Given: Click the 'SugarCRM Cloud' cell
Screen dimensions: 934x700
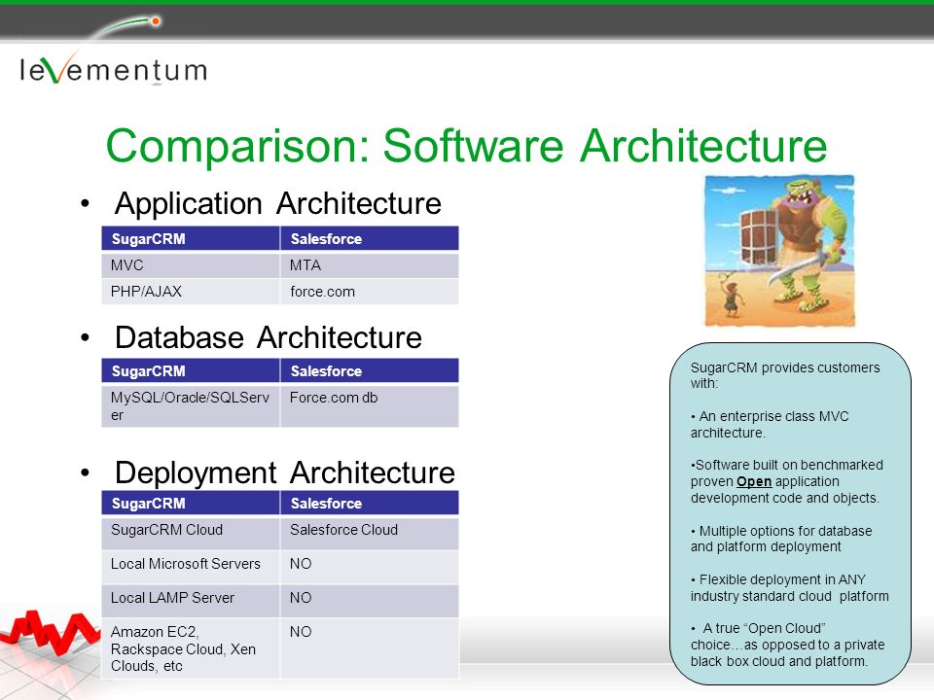Looking at the screenshot, I should 191,533.
